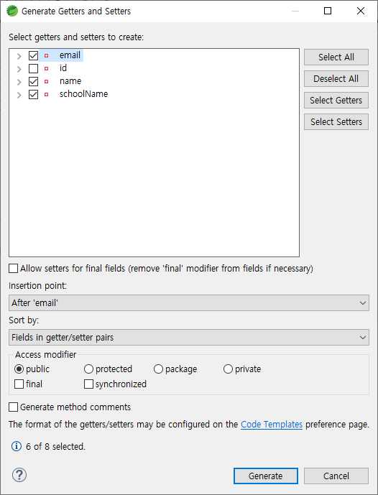Uncheck the name field checkbox

pyautogui.click(x=34, y=81)
